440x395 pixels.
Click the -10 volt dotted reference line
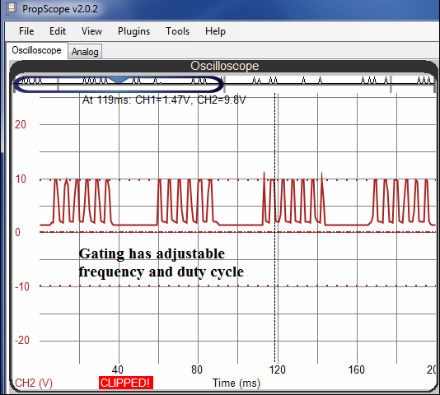237,286
